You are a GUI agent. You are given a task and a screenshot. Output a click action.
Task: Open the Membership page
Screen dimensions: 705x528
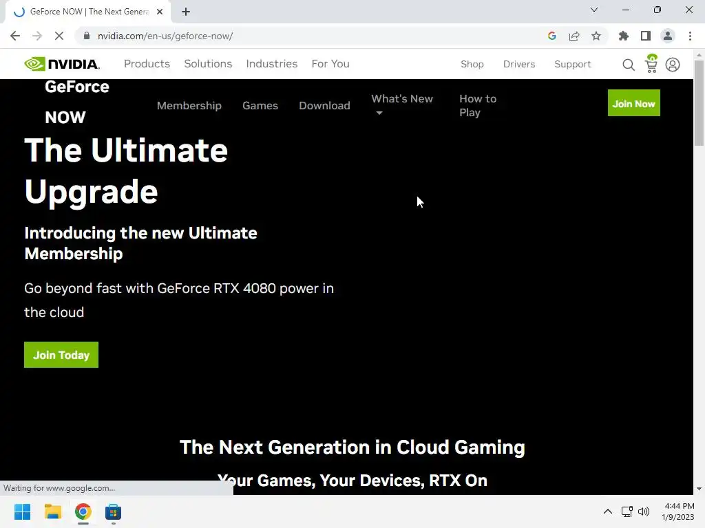(x=189, y=105)
